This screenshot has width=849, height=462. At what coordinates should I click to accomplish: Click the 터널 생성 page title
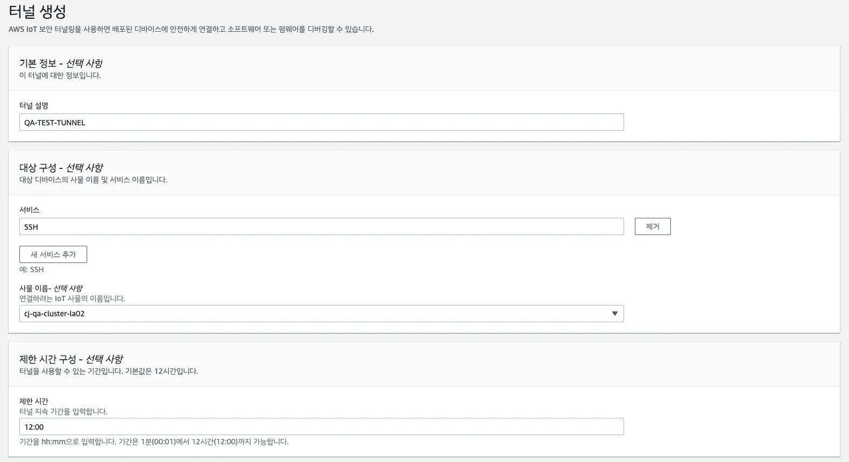(38, 11)
